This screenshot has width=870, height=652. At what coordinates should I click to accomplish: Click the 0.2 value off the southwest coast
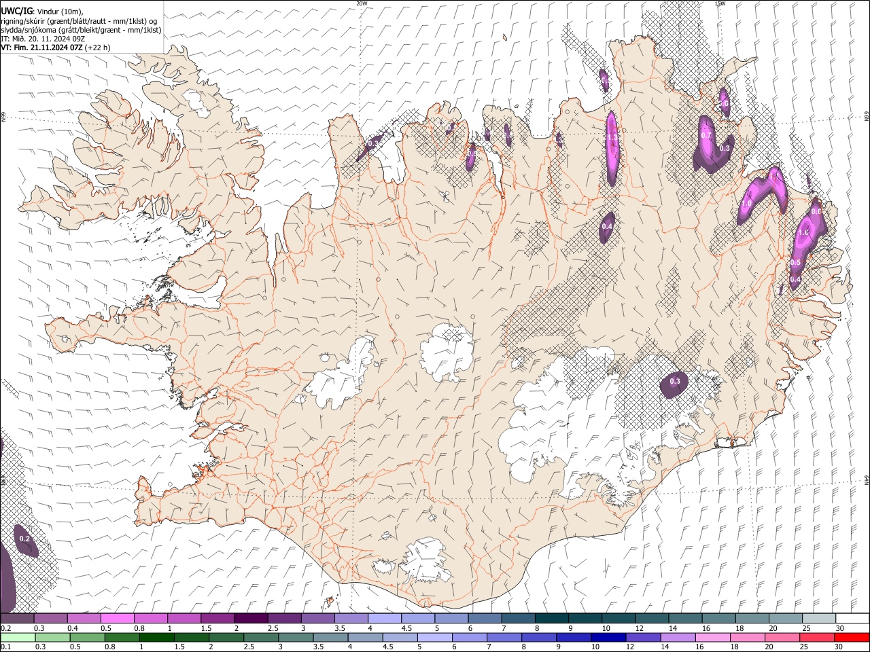click(x=24, y=539)
